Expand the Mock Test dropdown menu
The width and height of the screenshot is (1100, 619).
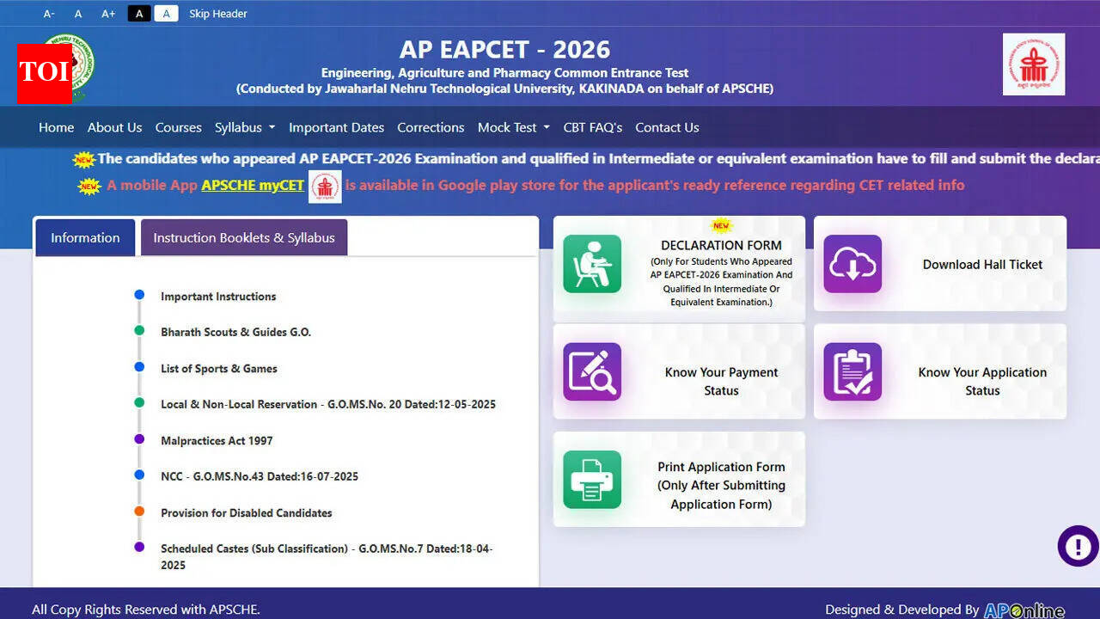pyautogui.click(x=514, y=127)
